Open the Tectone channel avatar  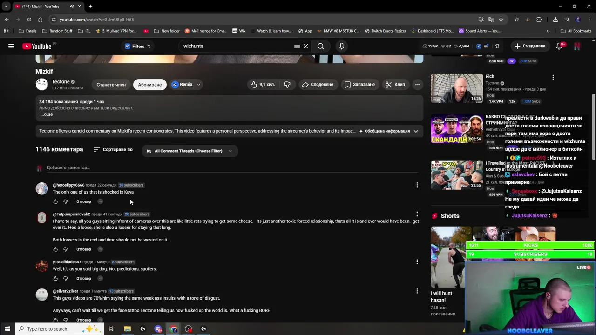pyautogui.click(x=42, y=84)
